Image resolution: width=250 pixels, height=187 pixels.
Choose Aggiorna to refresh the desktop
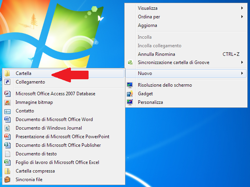(x=186, y=25)
